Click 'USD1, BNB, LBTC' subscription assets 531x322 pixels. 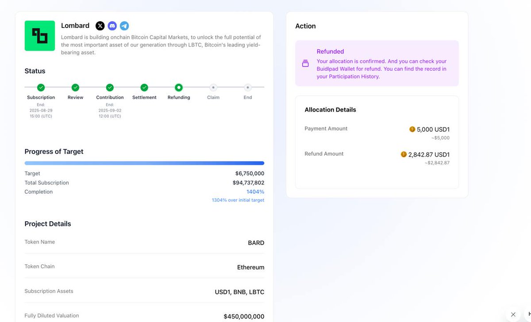coord(239,292)
